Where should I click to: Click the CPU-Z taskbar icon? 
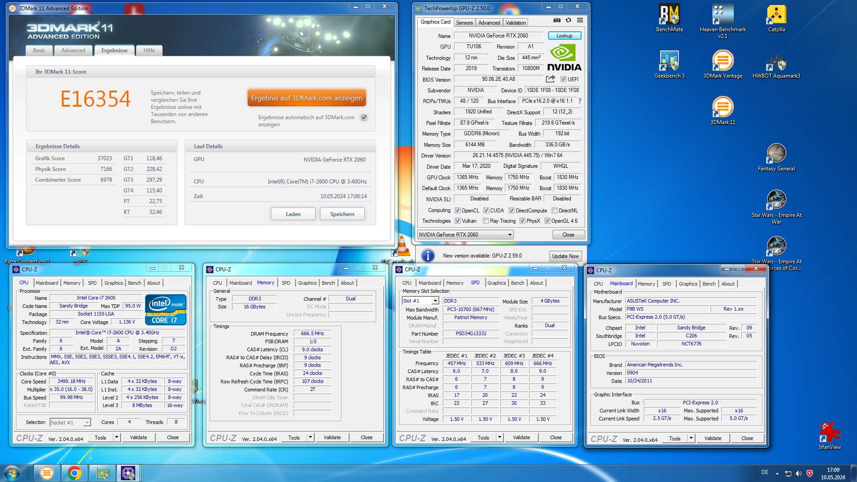(x=129, y=473)
